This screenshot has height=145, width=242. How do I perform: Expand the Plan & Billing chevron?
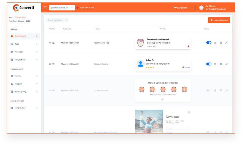coord(37,92)
